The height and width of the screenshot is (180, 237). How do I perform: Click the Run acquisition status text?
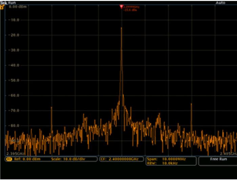coord(12,3)
